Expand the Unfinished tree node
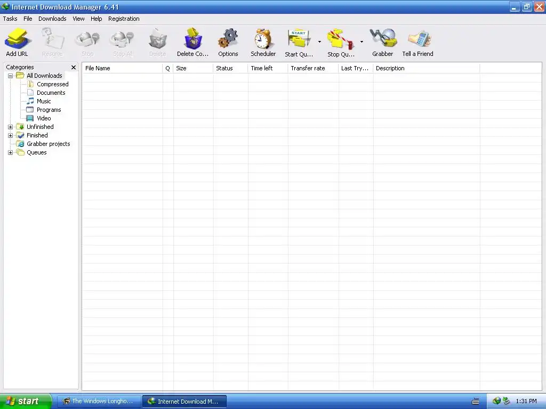The image size is (546, 409). click(x=11, y=127)
